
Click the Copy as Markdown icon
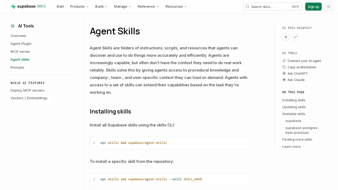click(x=284, y=67)
